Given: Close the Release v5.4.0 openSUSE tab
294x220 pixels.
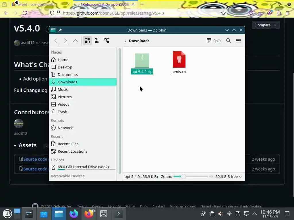Looking at the screenshot, I should 133,4.
